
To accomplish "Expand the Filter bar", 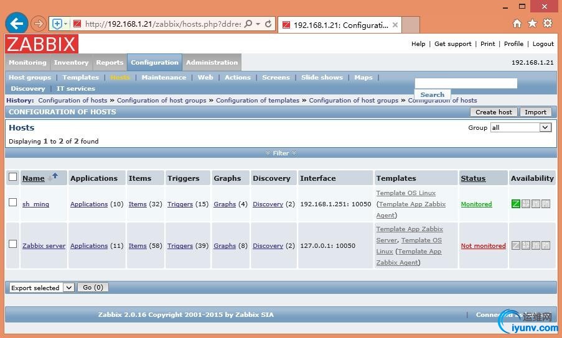I will tap(281, 153).
